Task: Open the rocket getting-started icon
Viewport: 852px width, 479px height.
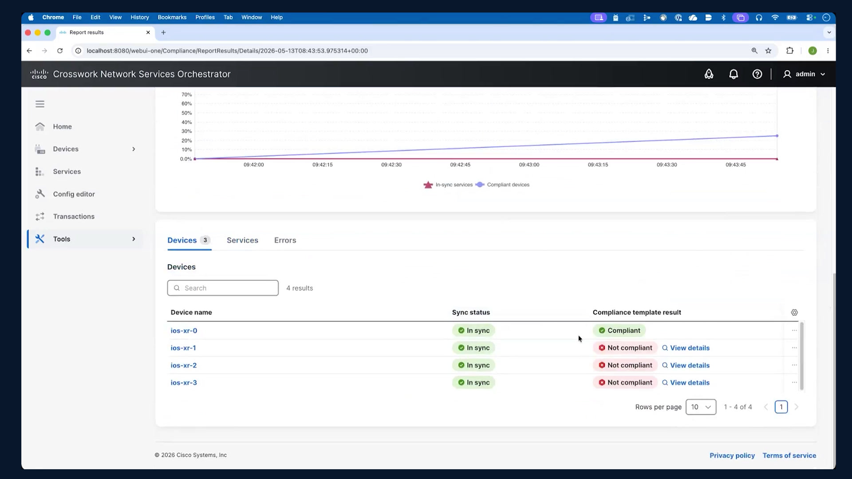Action: point(709,74)
